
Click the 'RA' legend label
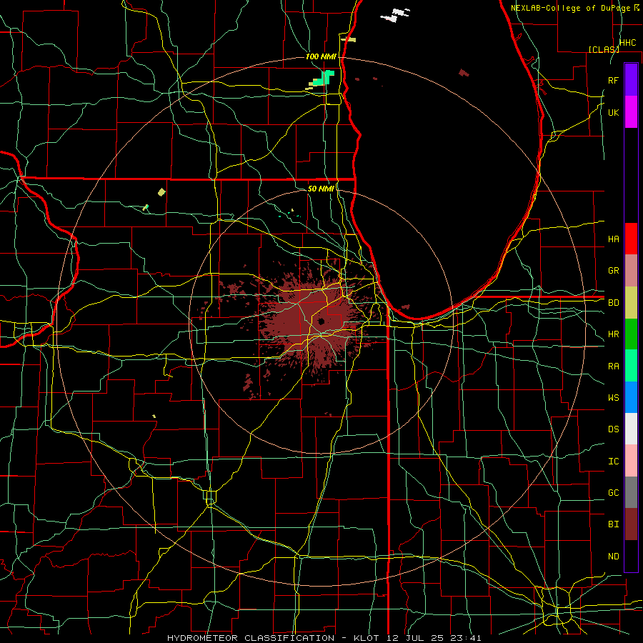tap(613, 366)
